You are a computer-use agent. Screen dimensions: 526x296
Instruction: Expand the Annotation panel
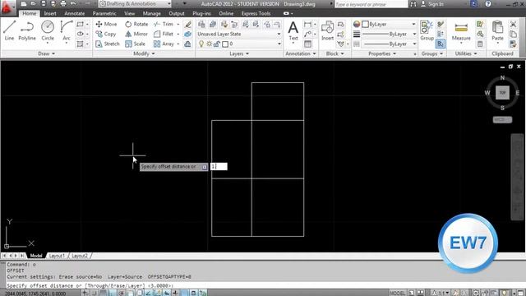(x=301, y=53)
